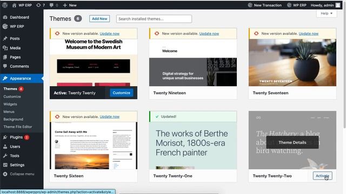Click Update now for Twenty Nineteen

pyautogui.click(x=209, y=33)
